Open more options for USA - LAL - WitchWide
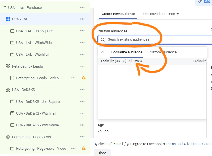The width and height of the screenshot is (212, 156). pyautogui.click(x=82, y=43)
